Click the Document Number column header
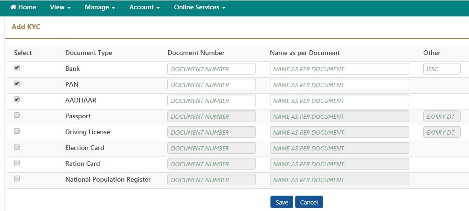Viewport: 469px width, 211px height. (196, 53)
